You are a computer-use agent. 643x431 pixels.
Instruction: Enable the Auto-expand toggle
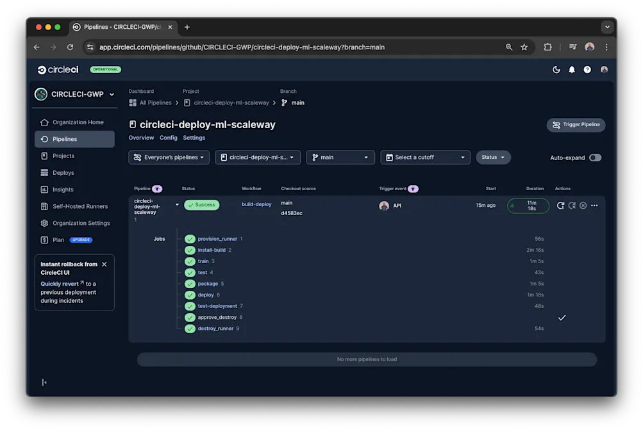click(x=596, y=158)
